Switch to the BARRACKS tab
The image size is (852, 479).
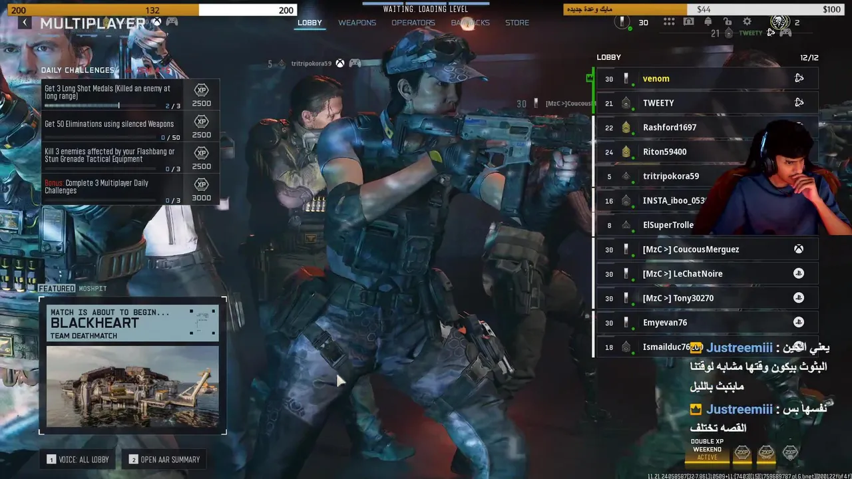[x=470, y=23]
